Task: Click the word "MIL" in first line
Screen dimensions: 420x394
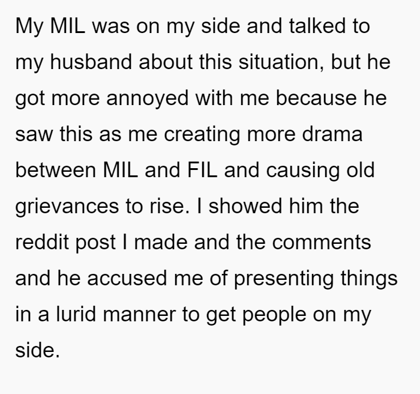Action: pos(67,26)
